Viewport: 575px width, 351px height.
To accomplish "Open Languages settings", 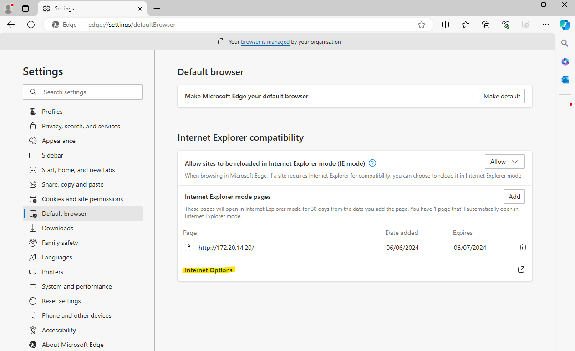I will (83, 257).
